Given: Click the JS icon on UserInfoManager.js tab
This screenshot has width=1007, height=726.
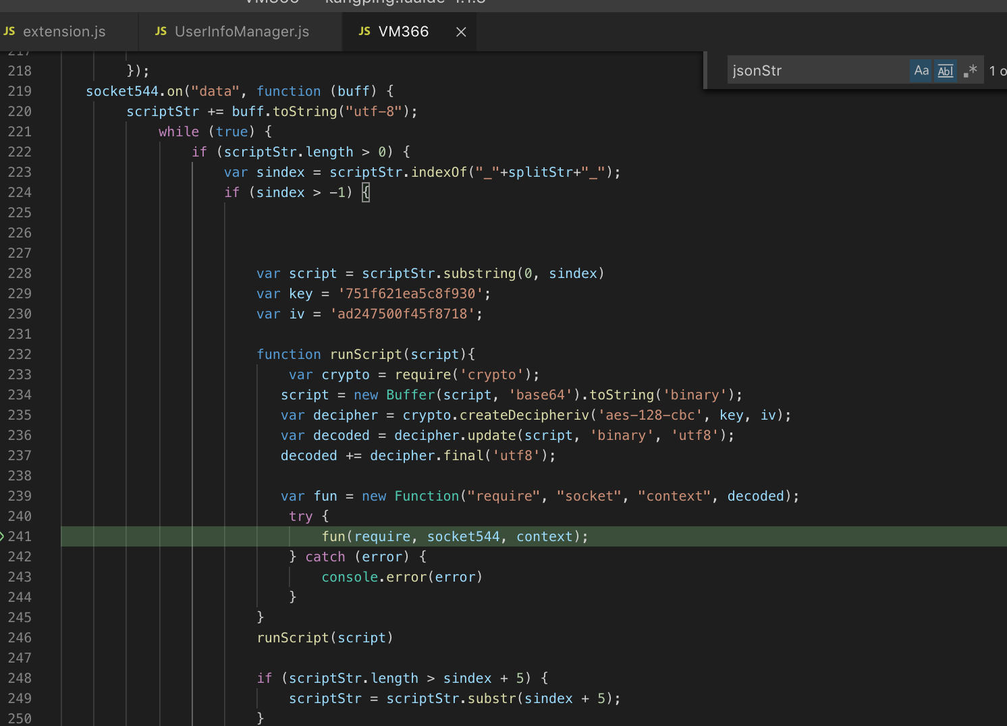Looking at the screenshot, I should tap(161, 31).
